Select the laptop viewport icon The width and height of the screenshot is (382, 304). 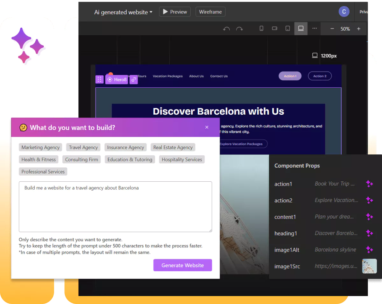pyautogui.click(x=301, y=29)
